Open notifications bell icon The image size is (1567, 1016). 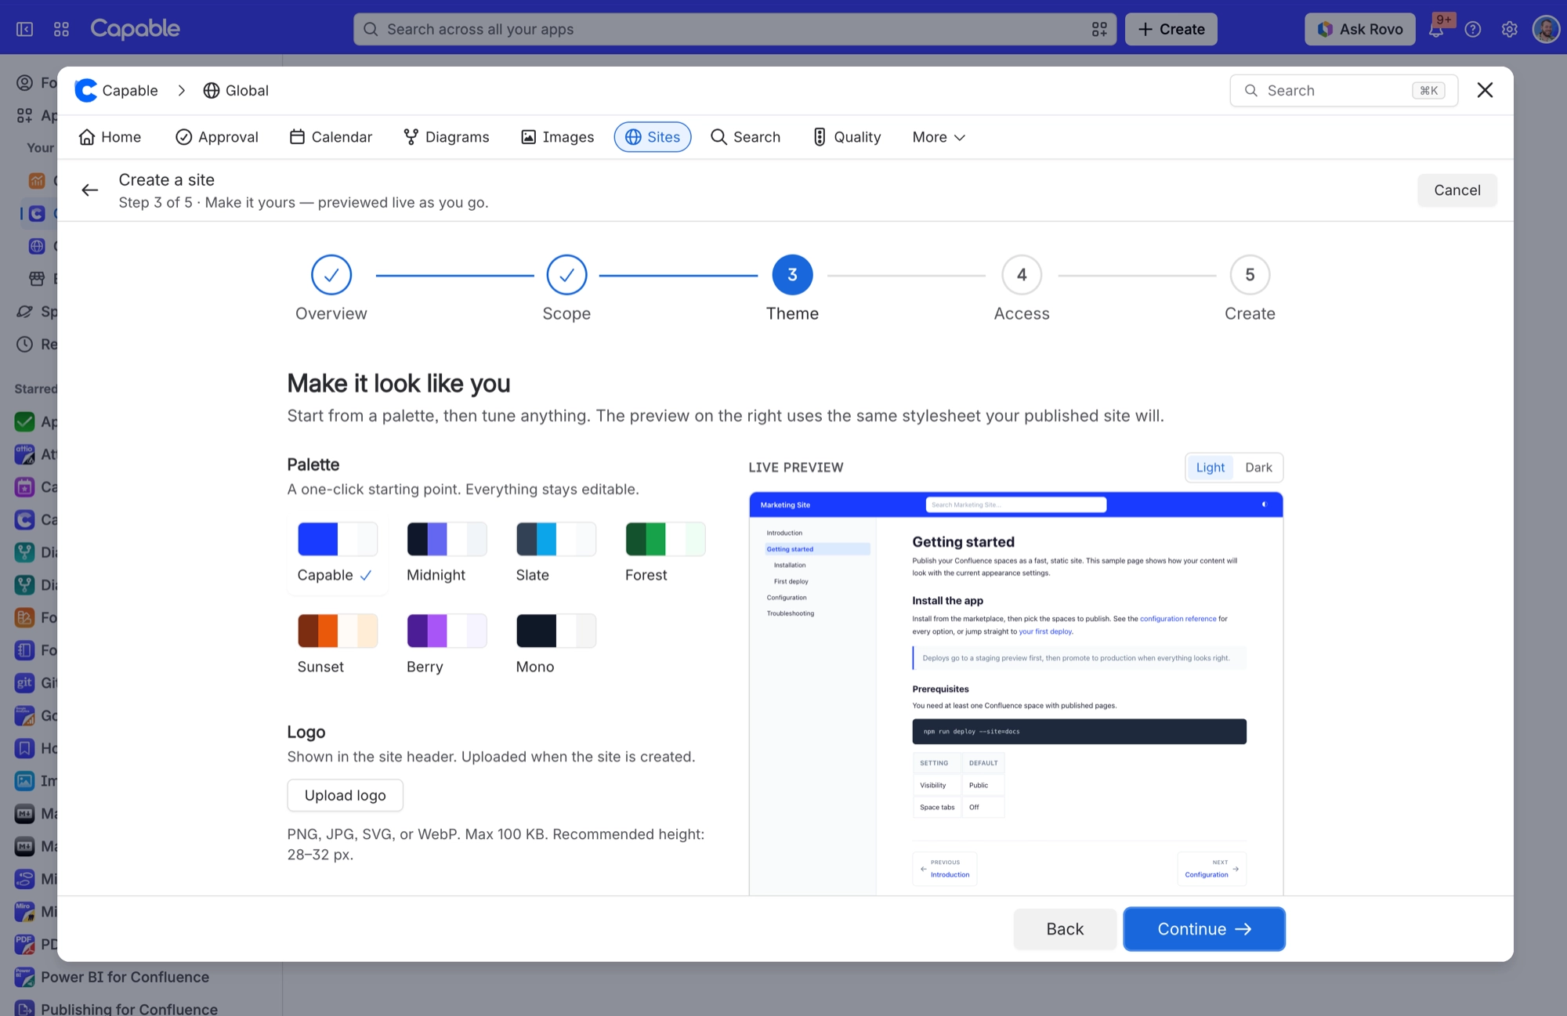(x=1436, y=29)
